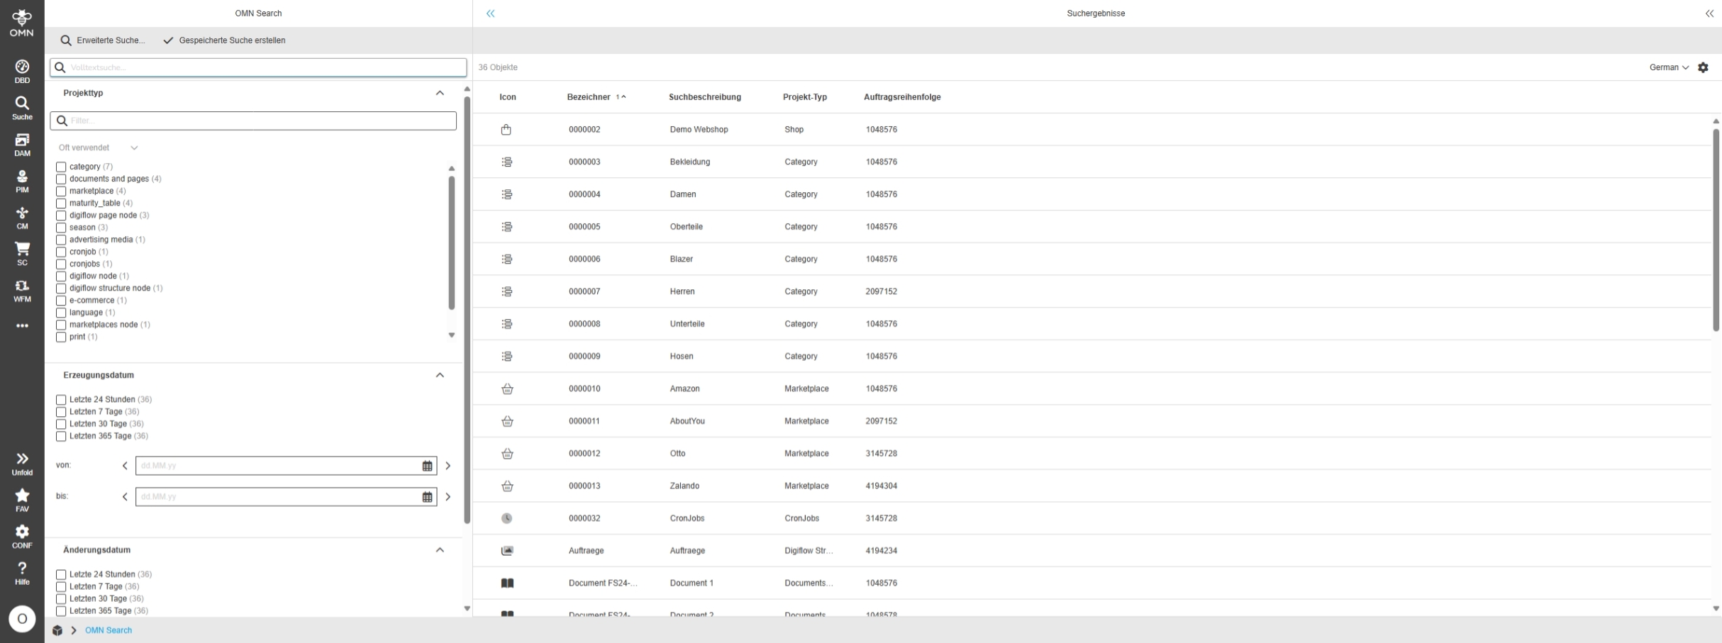
Task: Click book icon of Document 1 row
Action: pos(507,583)
